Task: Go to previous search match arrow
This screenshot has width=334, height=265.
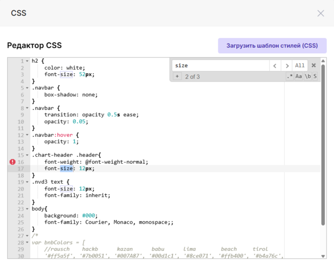Action: pos(275,66)
